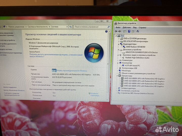The image size is (182, 136).
Task: Open Центр обновления Windows link in sidebar
Action: [x=14, y=90]
